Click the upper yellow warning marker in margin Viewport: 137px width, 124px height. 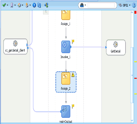(x=136, y=62)
